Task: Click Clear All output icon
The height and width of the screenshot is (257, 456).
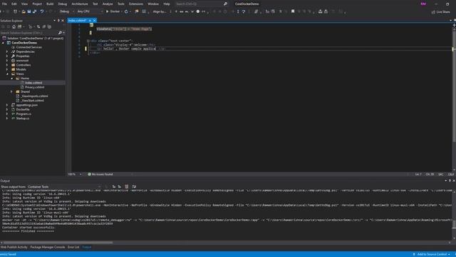Action: 127,186
